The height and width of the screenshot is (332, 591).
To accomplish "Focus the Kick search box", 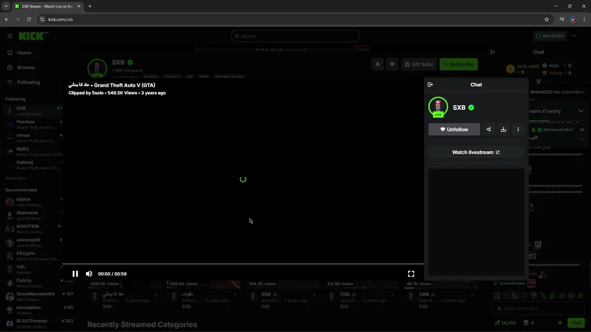I will (295, 36).
